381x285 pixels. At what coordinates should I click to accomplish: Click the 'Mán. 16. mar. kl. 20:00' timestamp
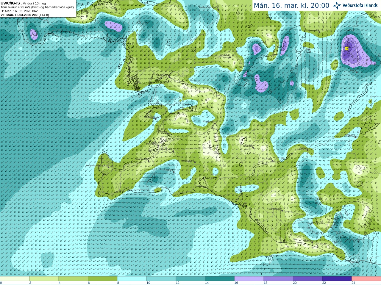[291, 5]
